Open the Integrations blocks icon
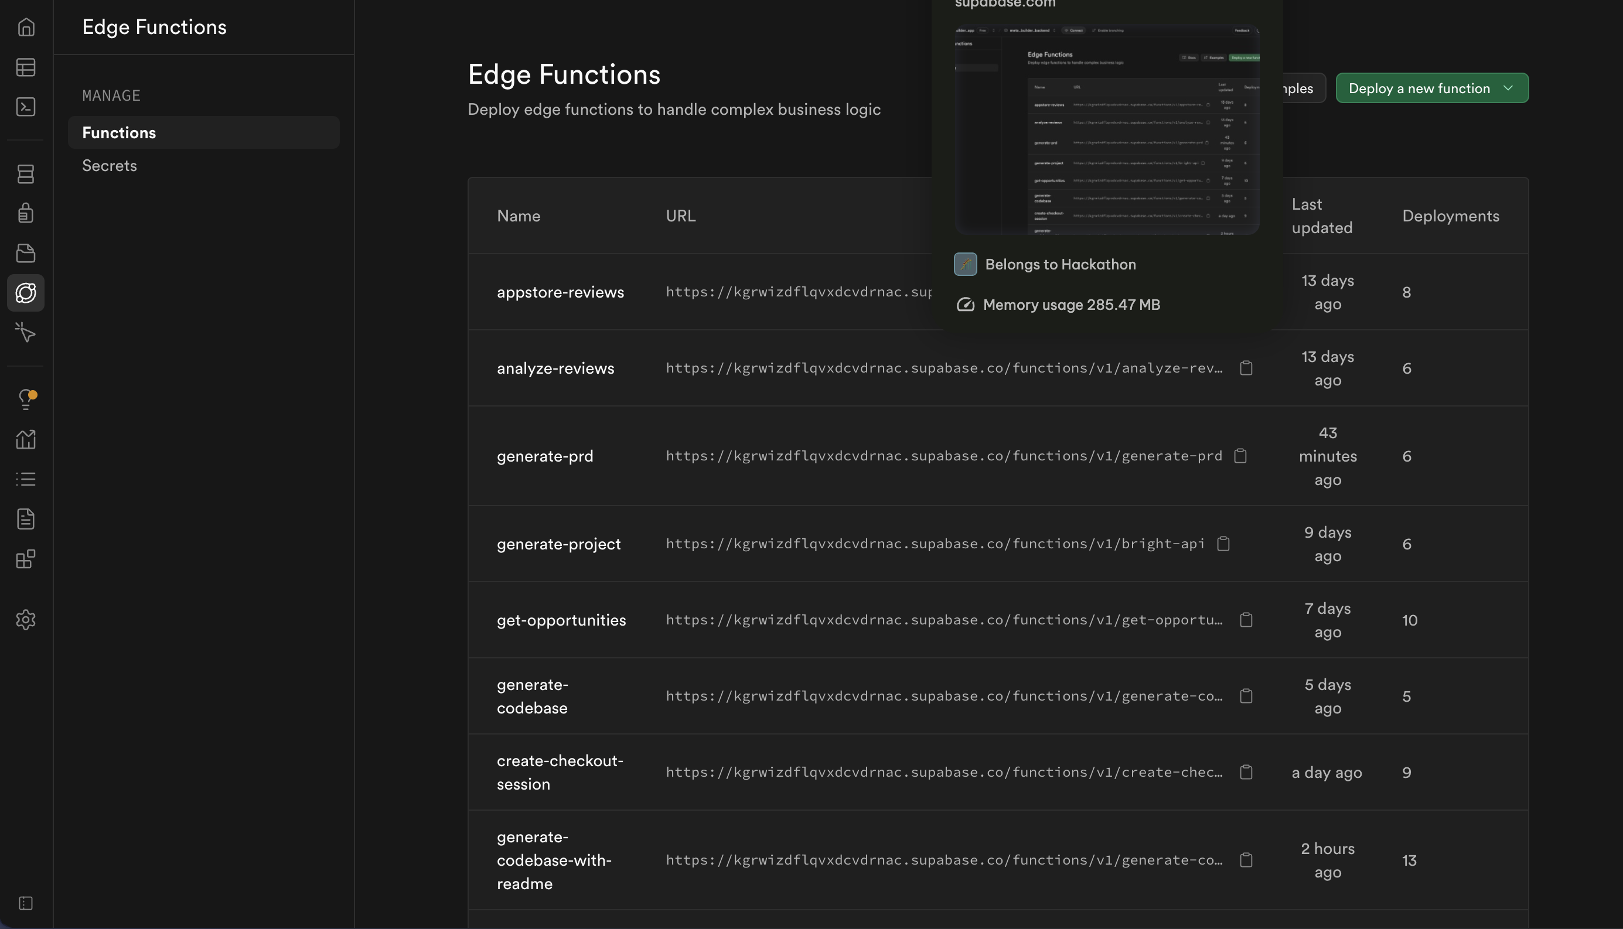The height and width of the screenshot is (929, 1623). [26, 559]
